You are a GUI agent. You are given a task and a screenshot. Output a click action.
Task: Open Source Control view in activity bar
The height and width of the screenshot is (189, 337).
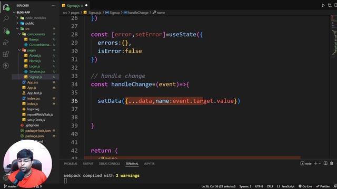tap(6, 30)
